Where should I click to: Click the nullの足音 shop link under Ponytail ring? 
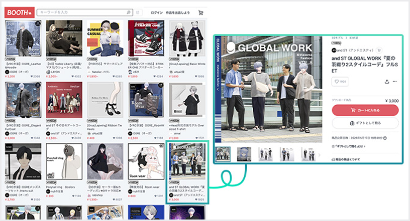tap(57, 191)
